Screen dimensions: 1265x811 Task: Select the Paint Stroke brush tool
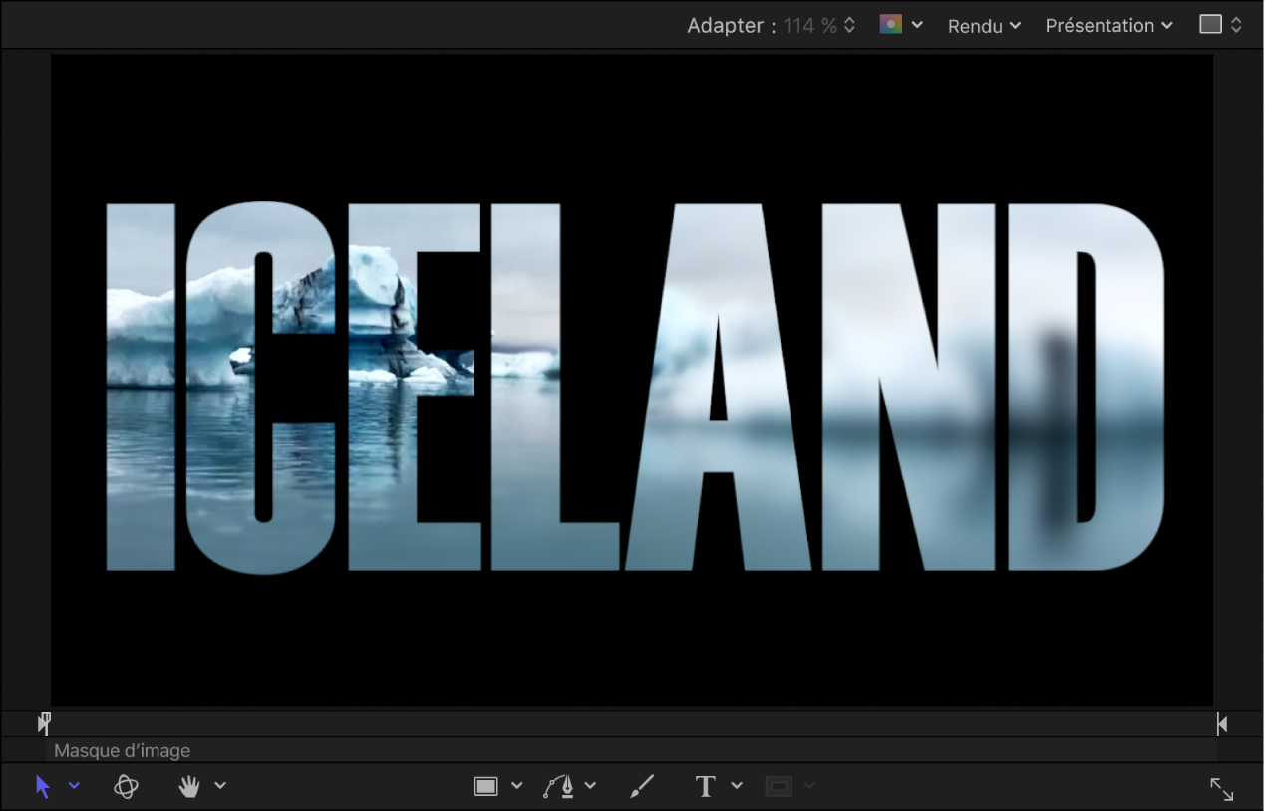click(x=643, y=786)
